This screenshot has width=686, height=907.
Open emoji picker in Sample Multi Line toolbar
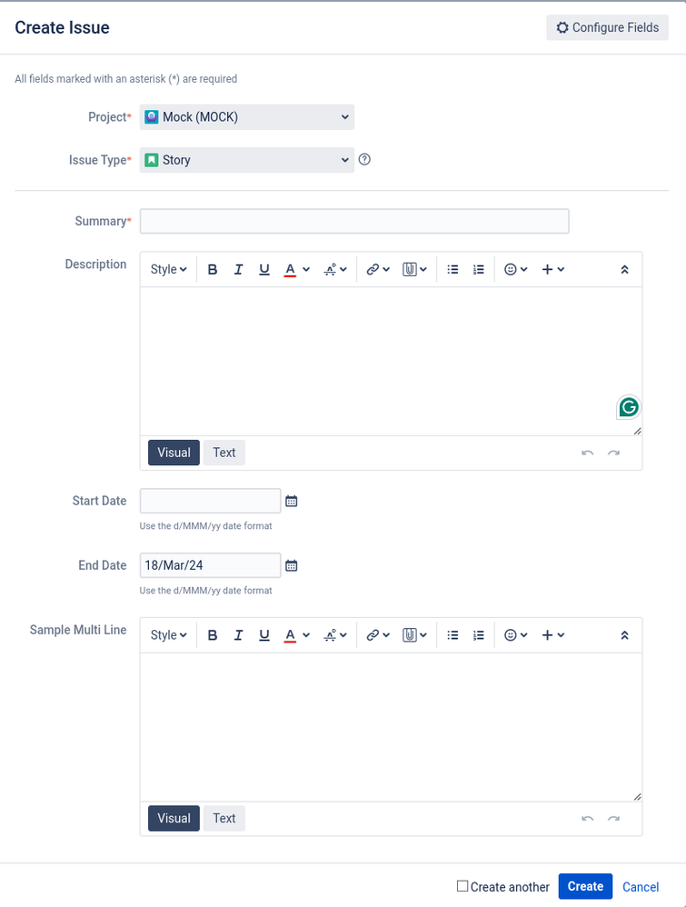tap(515, 635)
